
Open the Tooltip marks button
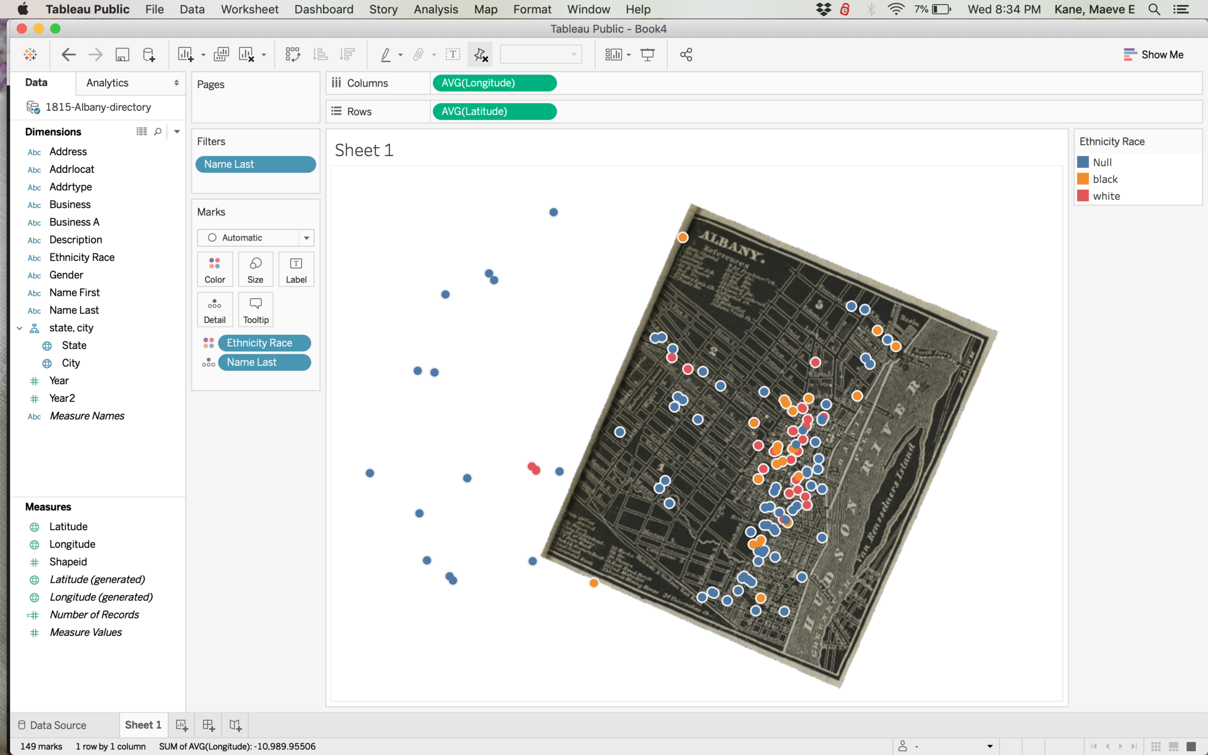pos(256,310)
